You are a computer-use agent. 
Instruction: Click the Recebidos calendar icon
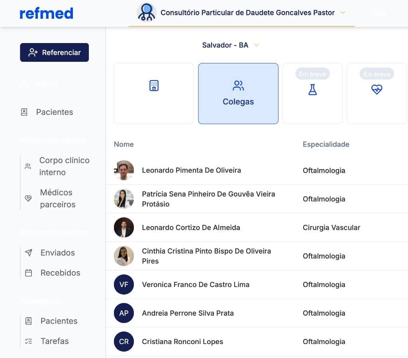[28, 273]
